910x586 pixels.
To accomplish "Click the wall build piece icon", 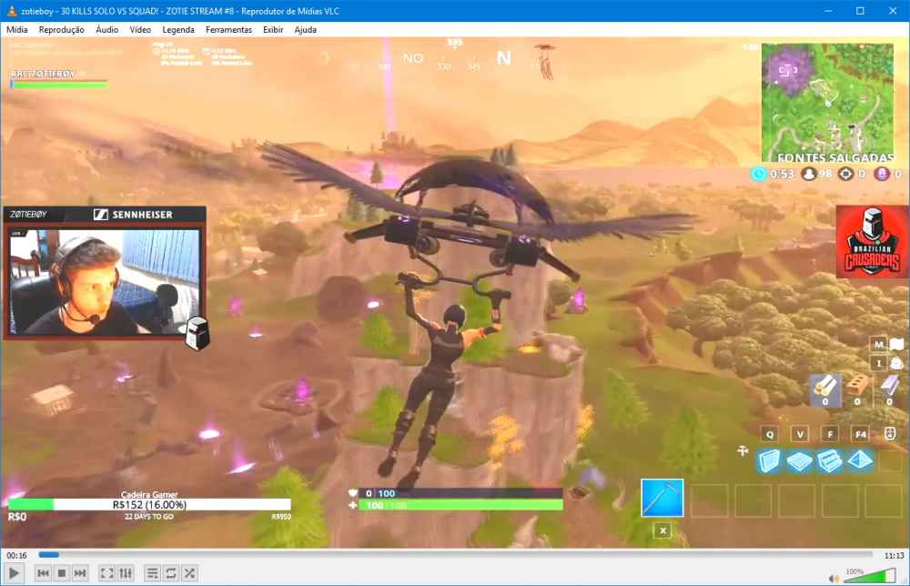I will 769,461.
